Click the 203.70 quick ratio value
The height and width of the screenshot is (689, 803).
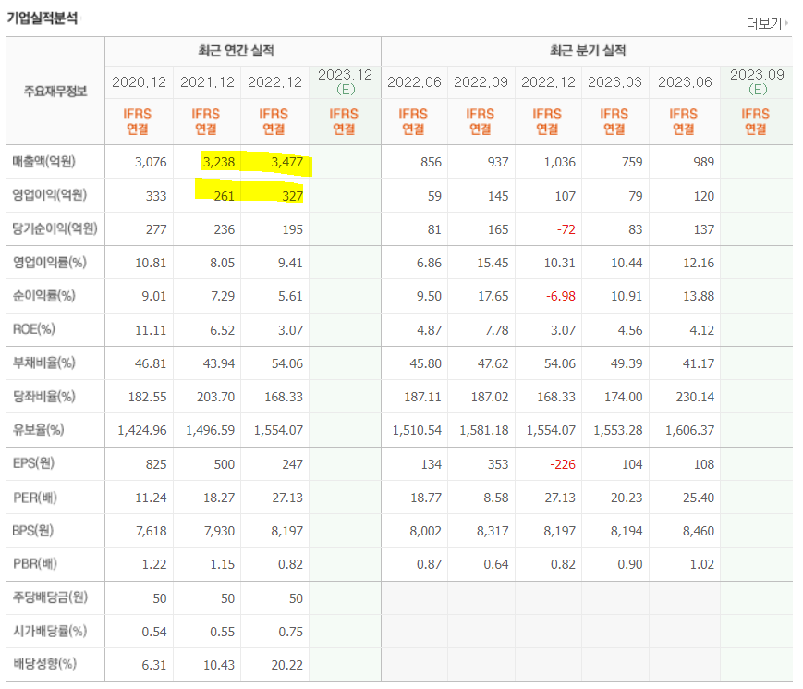215,397
